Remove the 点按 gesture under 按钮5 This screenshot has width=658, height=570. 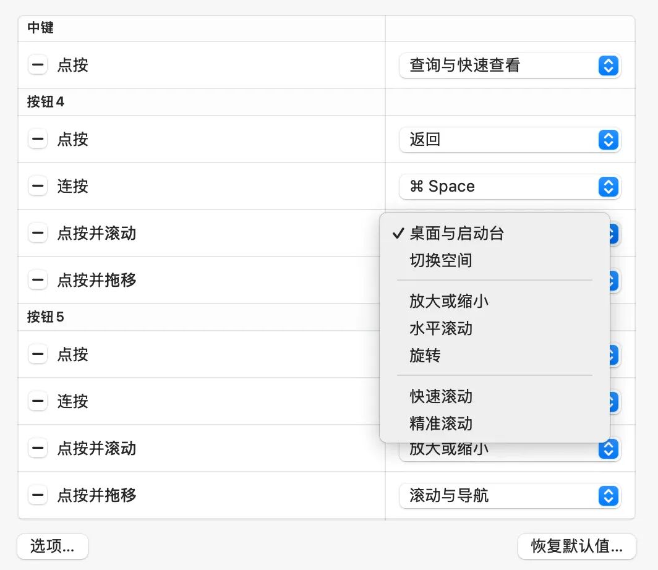click(37, 354)
